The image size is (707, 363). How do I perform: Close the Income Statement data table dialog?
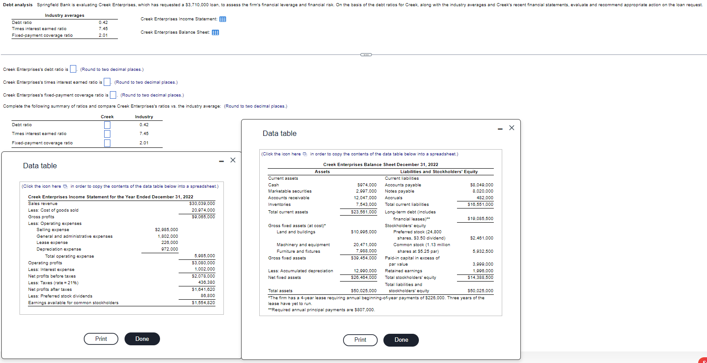[233, 160]
